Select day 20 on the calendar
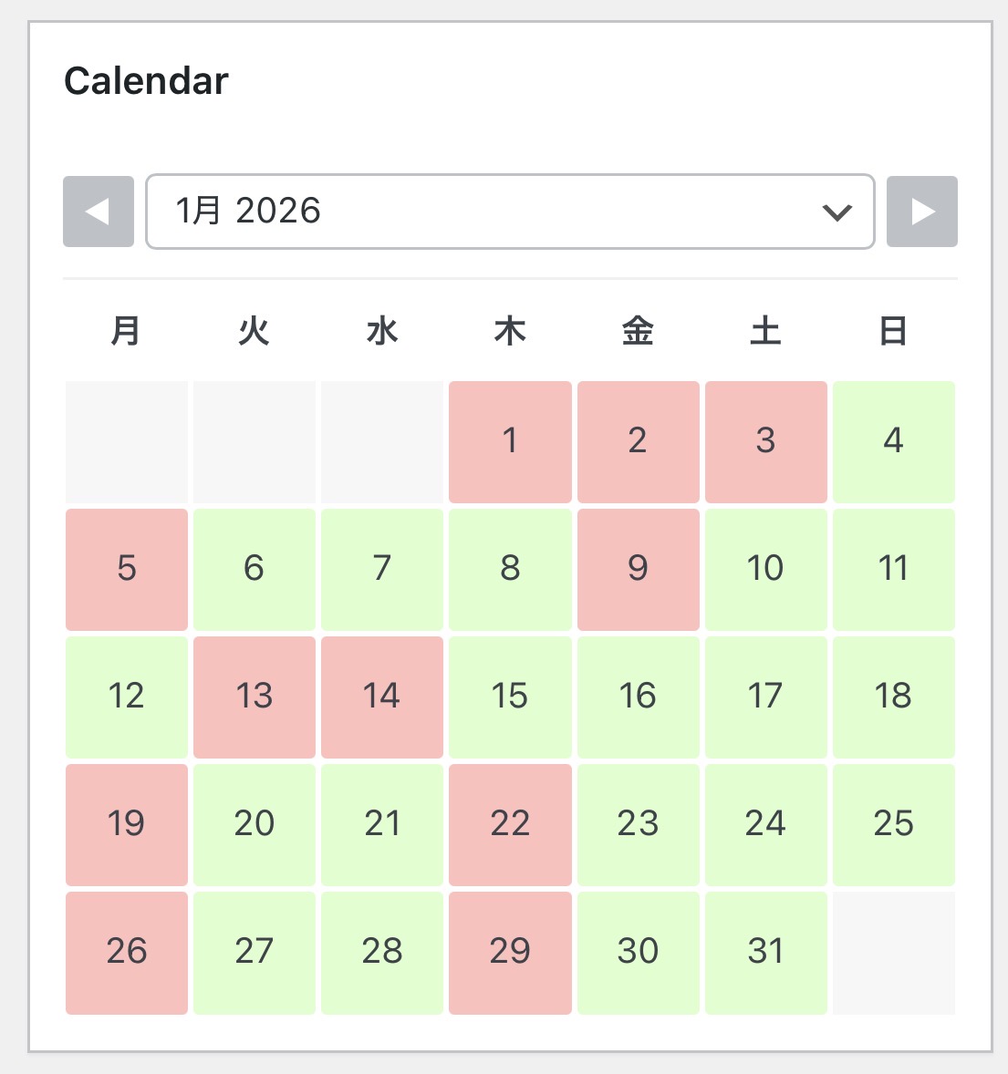 coord(255,825)
